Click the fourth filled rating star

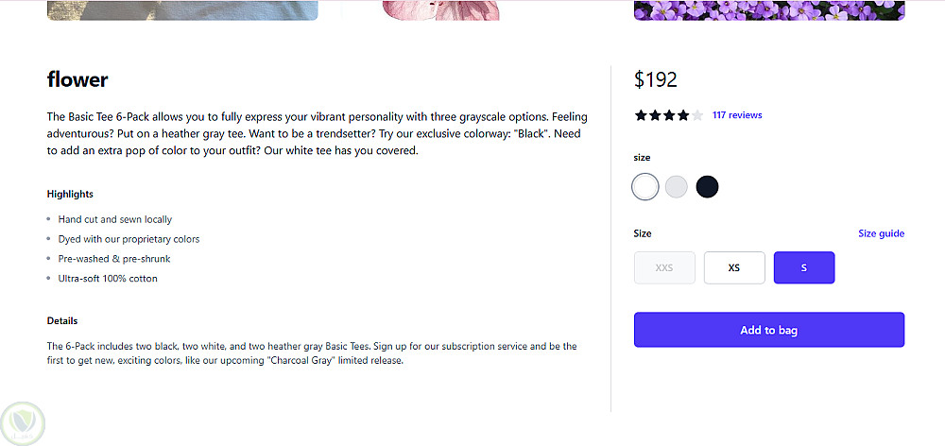[683, 115]
